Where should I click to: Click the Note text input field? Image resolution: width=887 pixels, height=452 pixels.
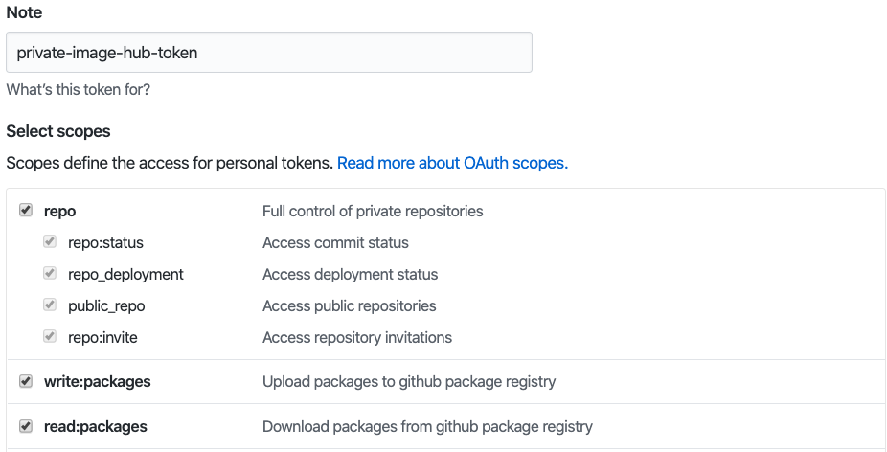coord(268,53)
